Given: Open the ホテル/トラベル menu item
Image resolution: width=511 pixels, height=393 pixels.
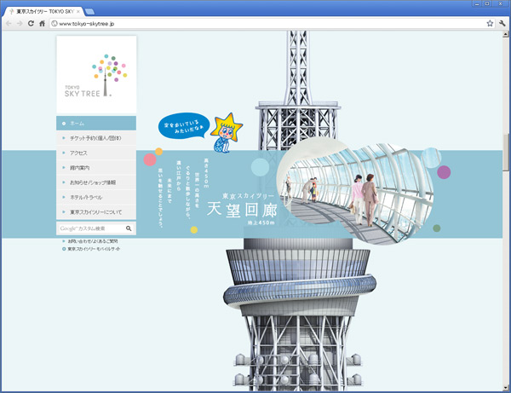Looking at the screenshot, I should pyautogui.click(x=96, y=197).
